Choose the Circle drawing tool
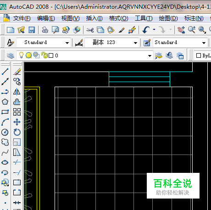The image size is (211, 210). click(x=5, y=132)
